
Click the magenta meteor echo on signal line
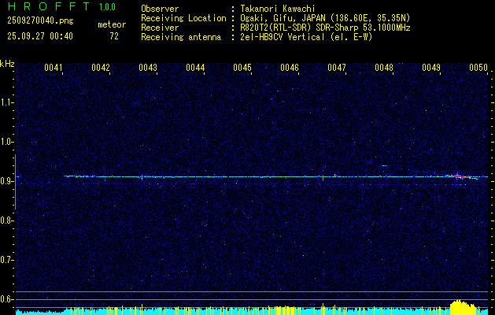click(456, 177)
